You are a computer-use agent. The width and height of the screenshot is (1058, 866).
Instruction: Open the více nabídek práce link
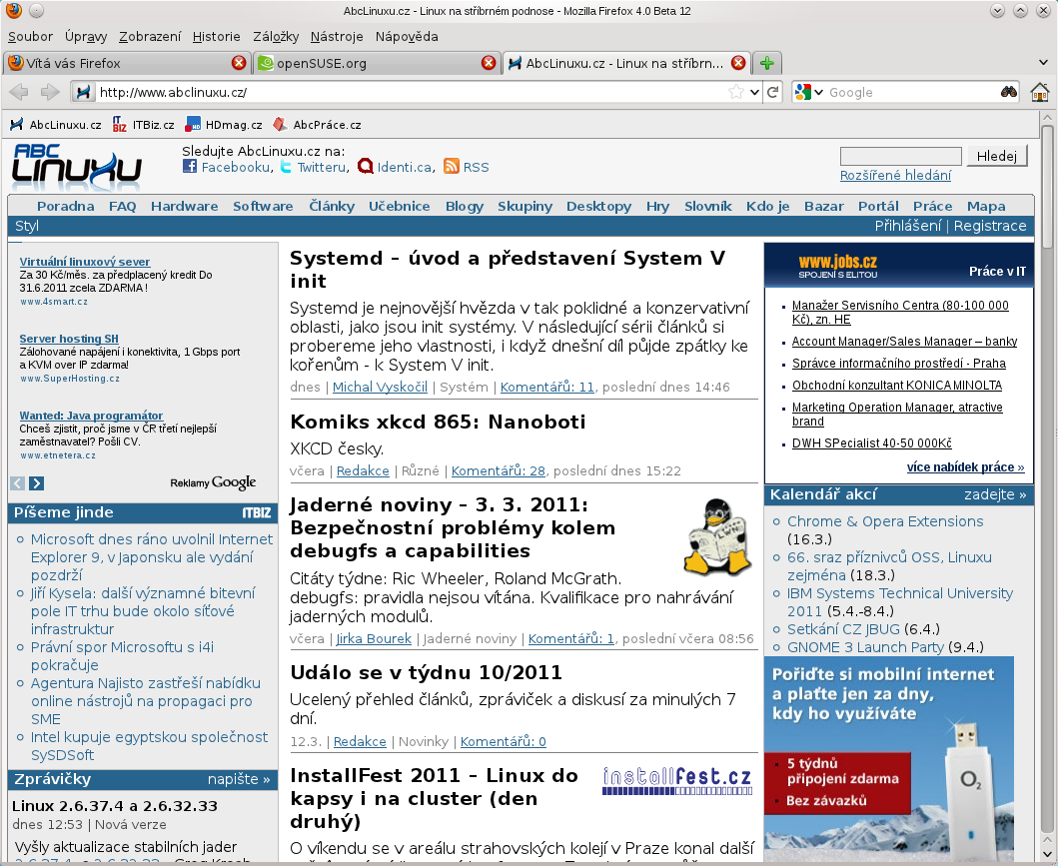point(965,467)
